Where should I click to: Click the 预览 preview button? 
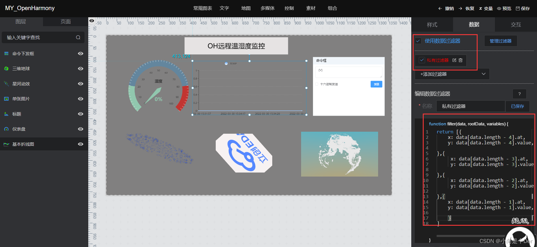pyautogui.click(x=504, y=9)
